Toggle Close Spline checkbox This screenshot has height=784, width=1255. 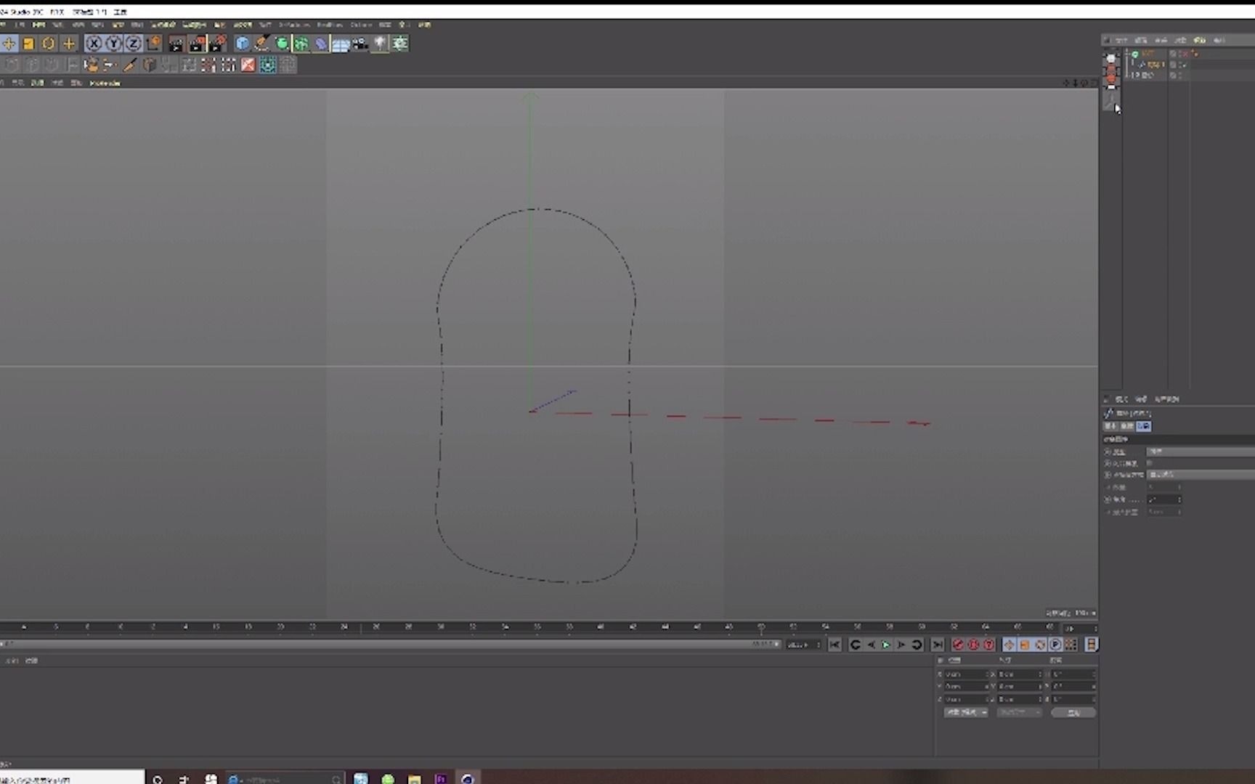point(1150,463)
